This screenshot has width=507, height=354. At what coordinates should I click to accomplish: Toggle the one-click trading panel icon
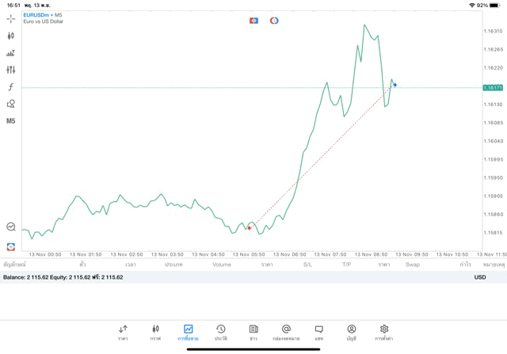[x=253, y=21]
